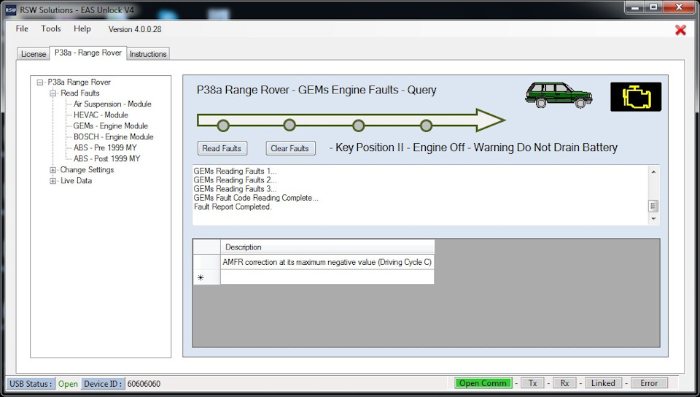
Task: Click the Rx status indicator
Action: tap(564, 383)
